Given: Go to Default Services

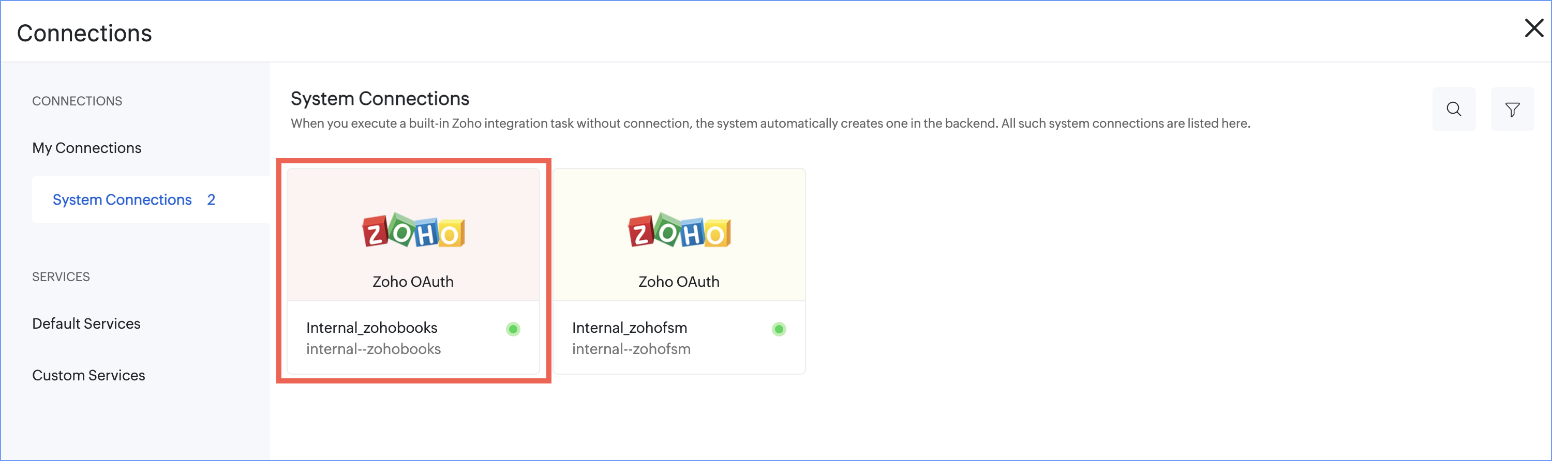Looking at the screenshot, I should (86, 324).
